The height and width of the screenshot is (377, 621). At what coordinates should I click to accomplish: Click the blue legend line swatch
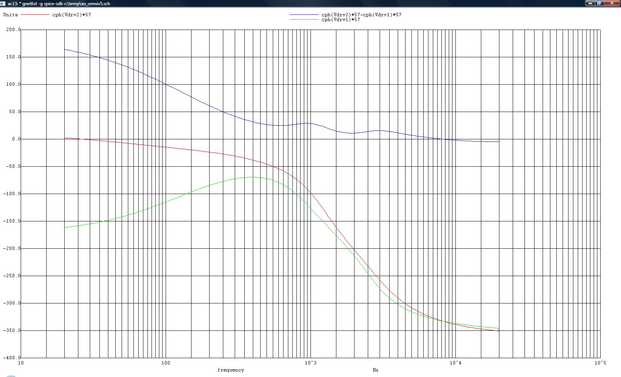pos(304,15)
